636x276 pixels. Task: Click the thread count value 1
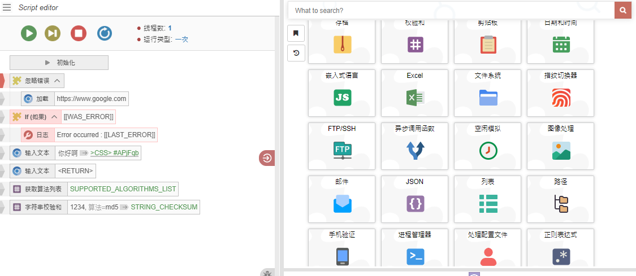170,28
